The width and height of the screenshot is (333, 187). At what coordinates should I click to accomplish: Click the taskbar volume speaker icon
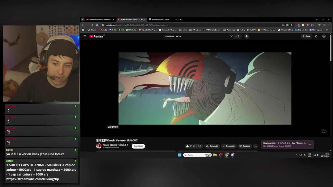pos(318,155)
